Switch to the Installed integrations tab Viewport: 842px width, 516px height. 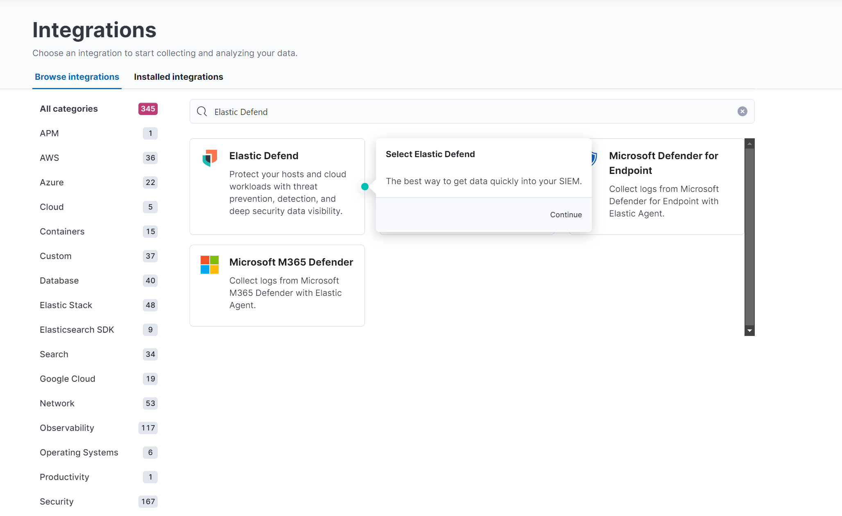179,77
